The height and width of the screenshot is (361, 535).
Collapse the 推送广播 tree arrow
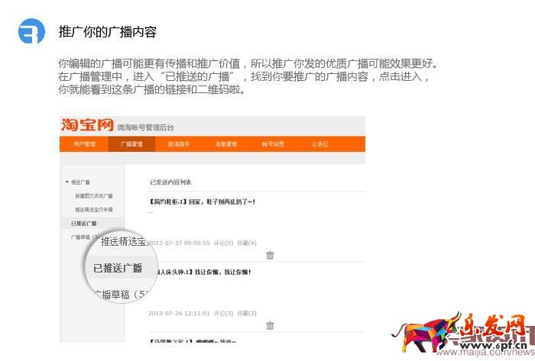[67, 182]
